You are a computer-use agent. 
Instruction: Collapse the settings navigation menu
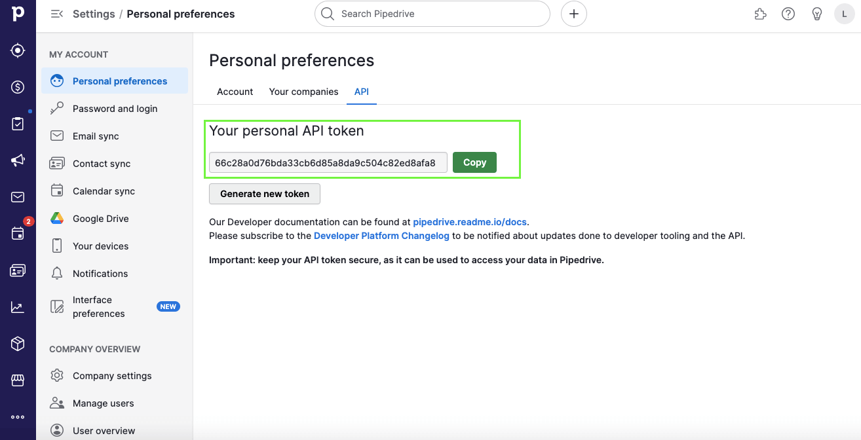57,14
